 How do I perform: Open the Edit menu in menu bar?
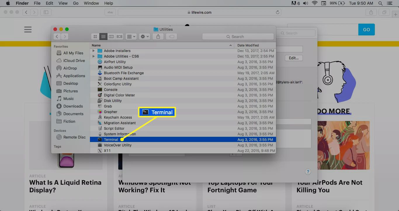[x=49, y=3]
